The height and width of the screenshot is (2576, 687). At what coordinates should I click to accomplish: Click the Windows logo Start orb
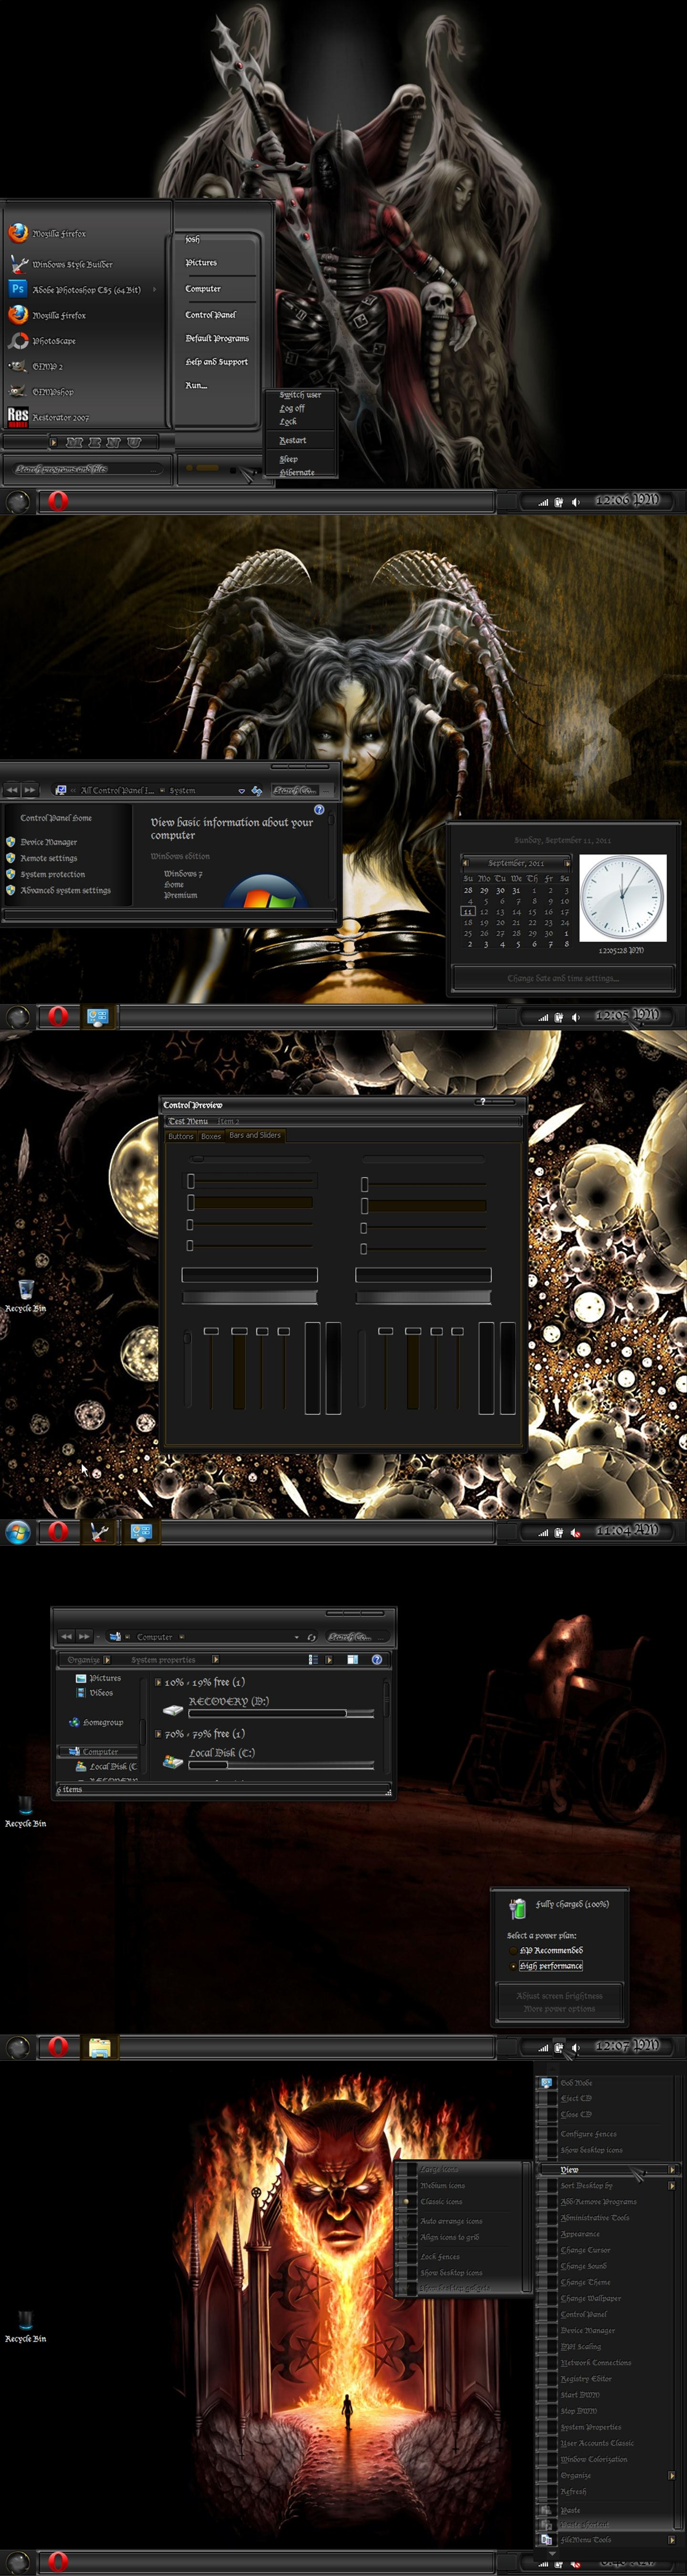(x=17, y=1532)
